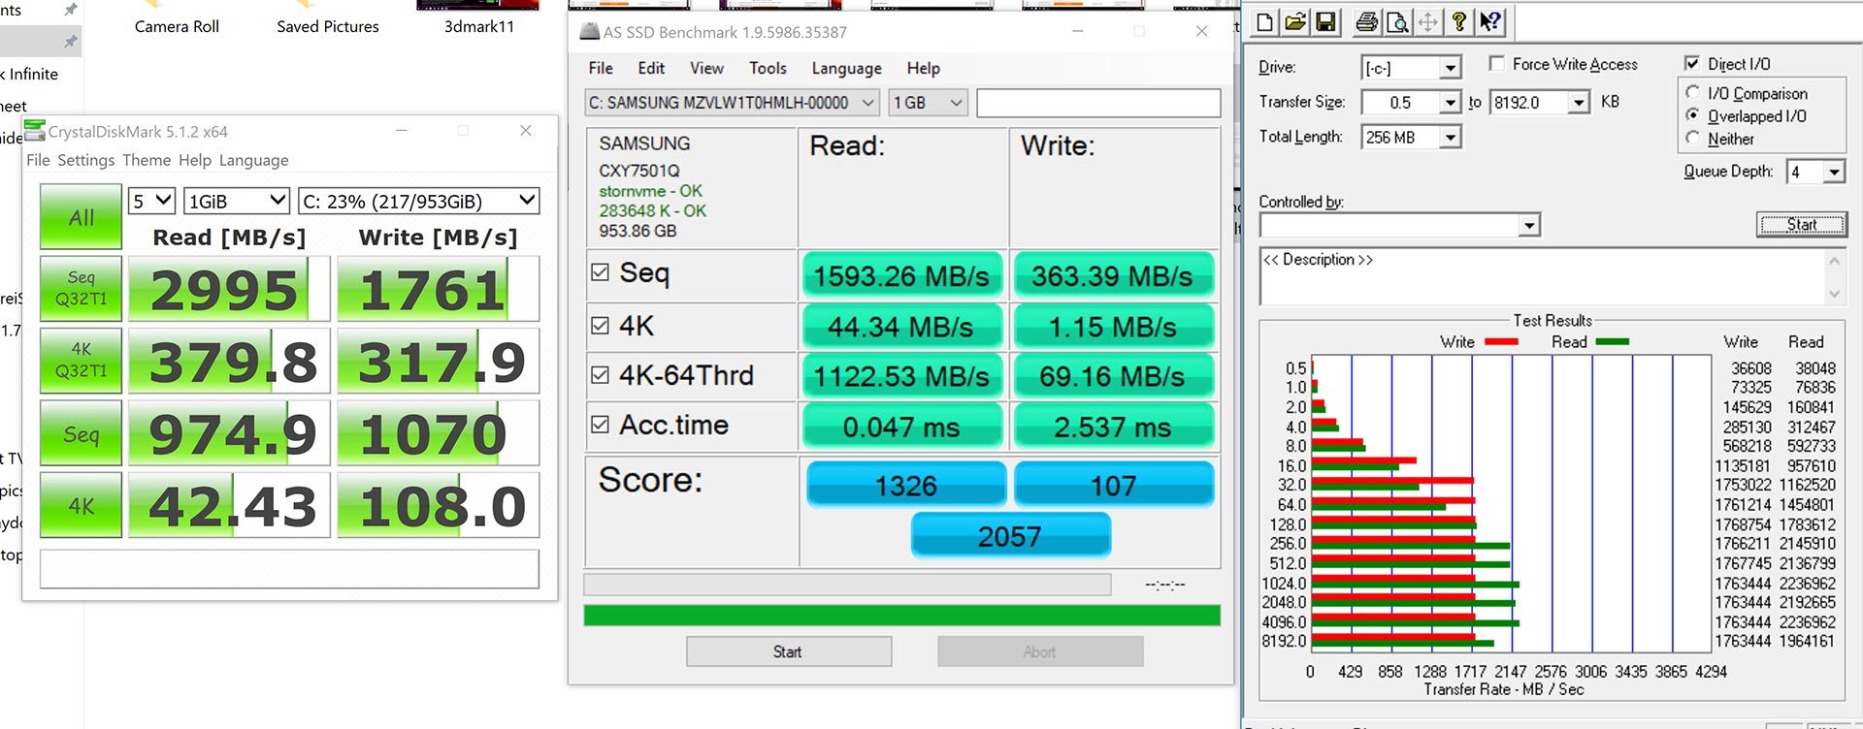Click the pin icon beside the Explorer sidebar item

(x=70, y=42)
